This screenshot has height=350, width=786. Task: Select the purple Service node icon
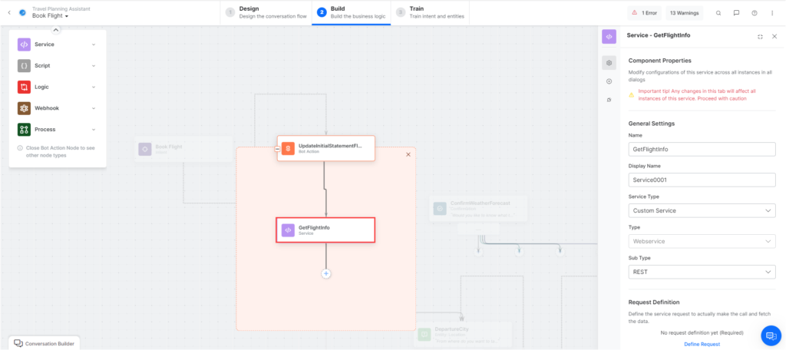click(24, 45)
